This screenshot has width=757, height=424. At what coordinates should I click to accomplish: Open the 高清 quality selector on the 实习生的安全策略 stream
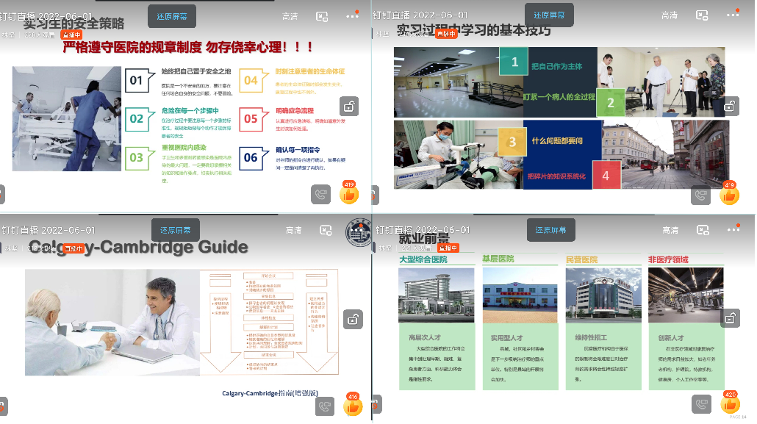pos(290,15)
